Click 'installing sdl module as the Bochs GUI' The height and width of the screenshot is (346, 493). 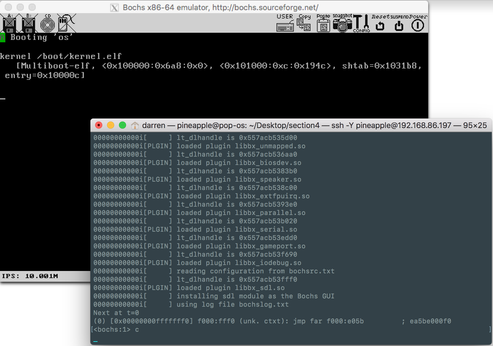(256, 296)
